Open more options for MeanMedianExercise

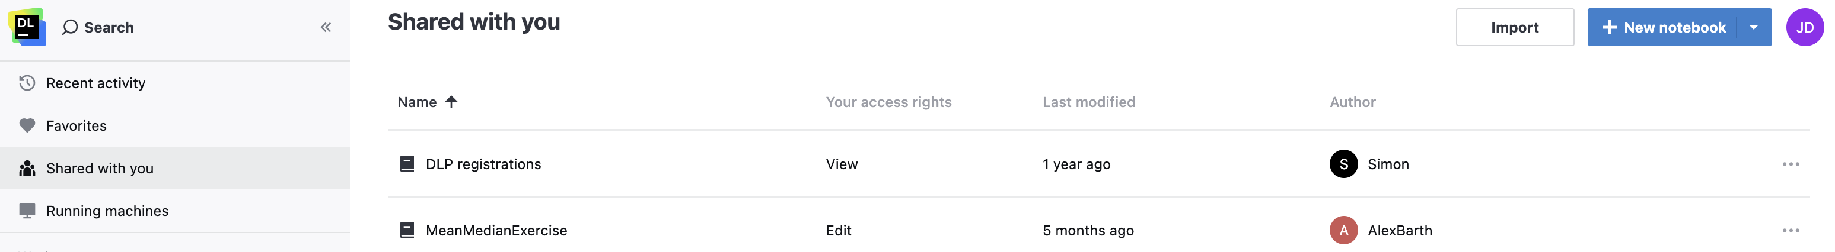[x=1790, y=231]
